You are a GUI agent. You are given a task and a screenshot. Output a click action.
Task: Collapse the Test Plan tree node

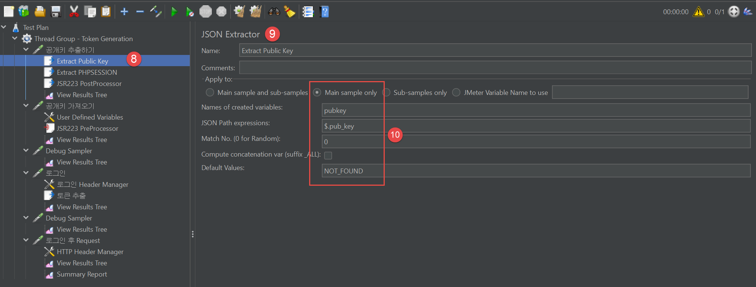[4, 27]
